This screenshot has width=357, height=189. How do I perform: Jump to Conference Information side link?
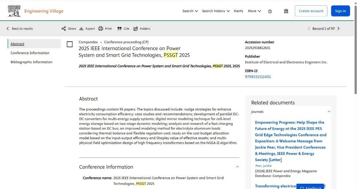(30, 53)
